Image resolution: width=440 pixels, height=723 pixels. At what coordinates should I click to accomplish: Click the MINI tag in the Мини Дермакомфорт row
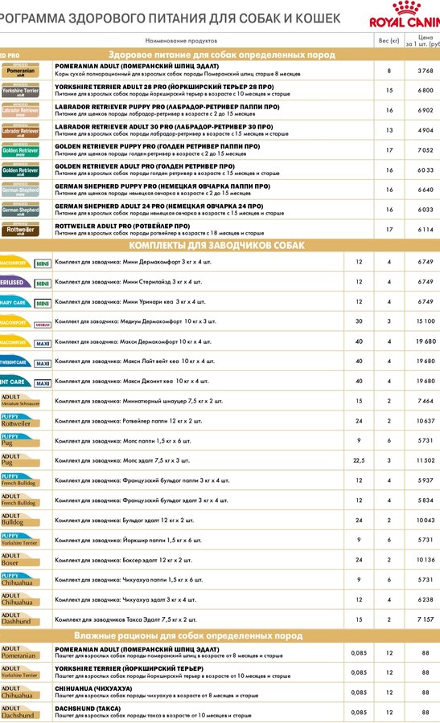pyautogui.click(x=43, y=263)
